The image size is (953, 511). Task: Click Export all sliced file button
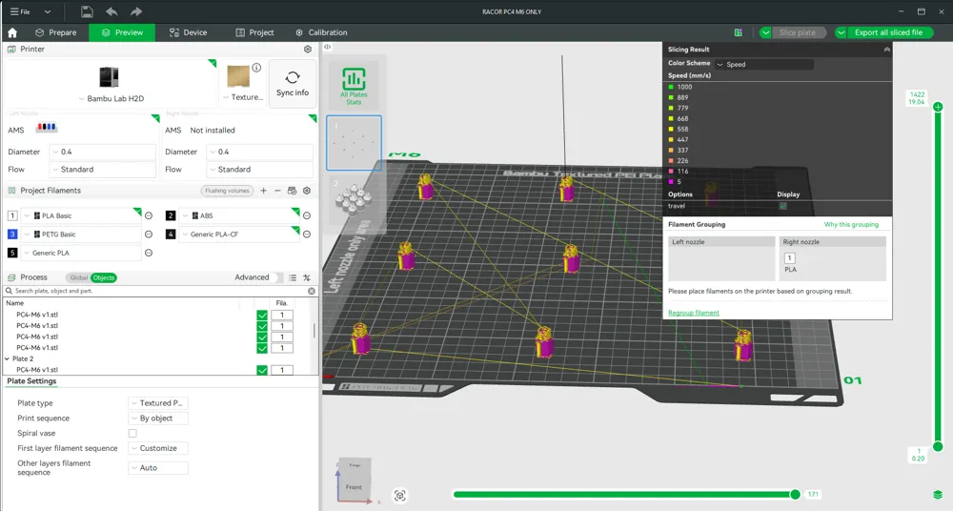click(x=888, y=32)
